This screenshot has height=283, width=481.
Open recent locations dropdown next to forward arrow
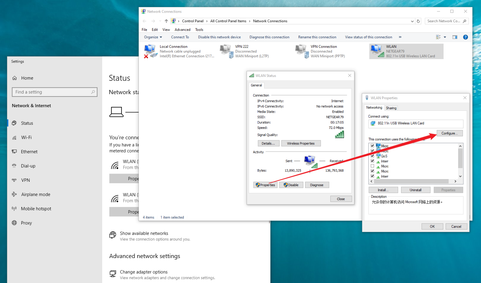(x=160, y=21)
